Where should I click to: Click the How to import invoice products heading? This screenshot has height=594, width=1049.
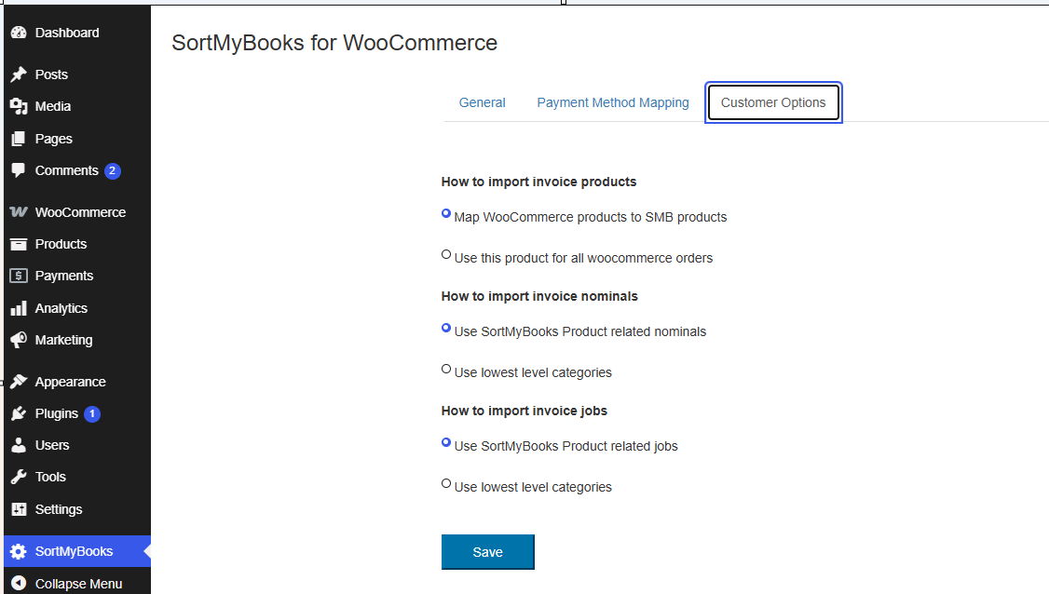tap(538, 182)
